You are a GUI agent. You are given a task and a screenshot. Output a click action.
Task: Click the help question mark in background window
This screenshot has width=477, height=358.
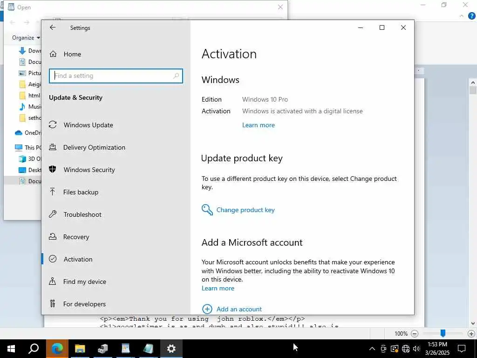(472, 16)
